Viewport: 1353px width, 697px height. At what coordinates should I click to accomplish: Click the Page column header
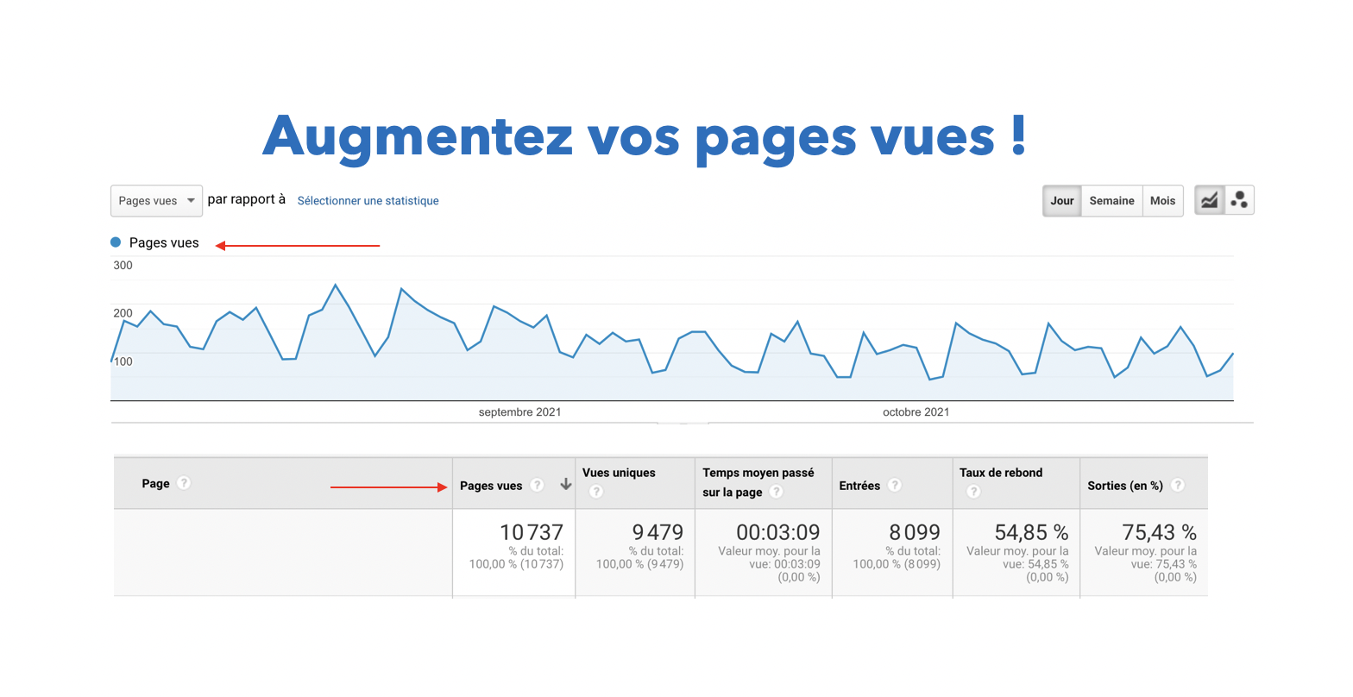[x=155, y=483]
